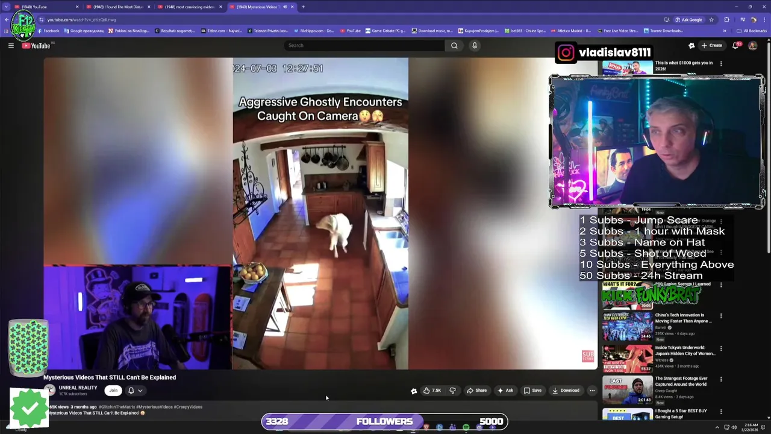Open Chrome three-dot menu
The width and height of the screenshot is (771, 434).
[764, 19]
